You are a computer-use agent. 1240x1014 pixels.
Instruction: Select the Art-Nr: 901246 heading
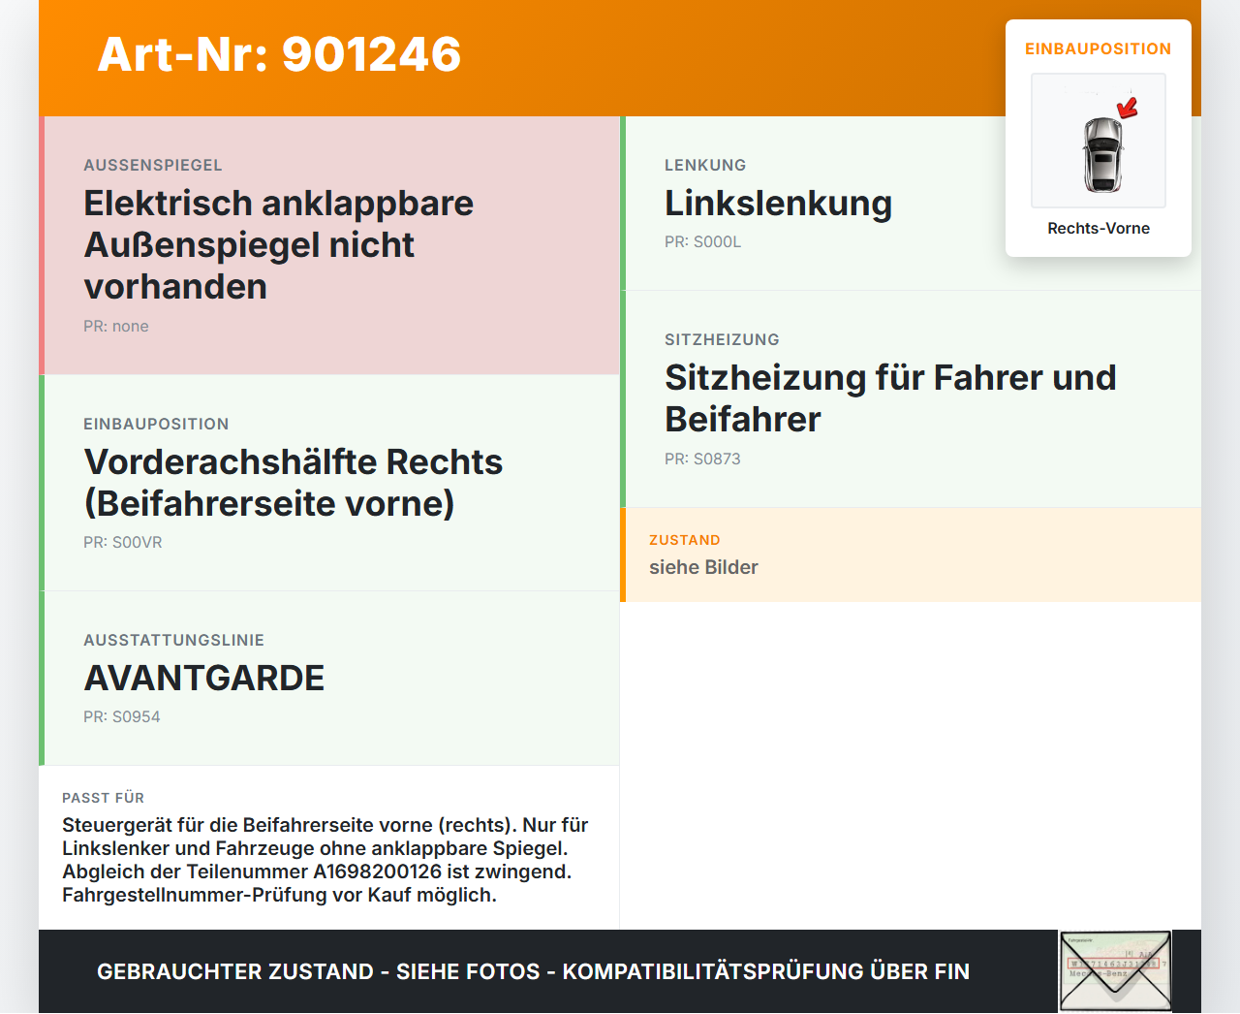[x=279, y=54]
